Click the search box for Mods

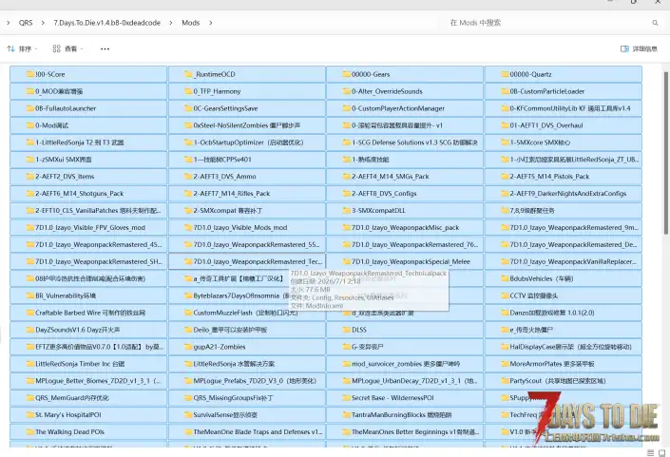click(547, 23)
